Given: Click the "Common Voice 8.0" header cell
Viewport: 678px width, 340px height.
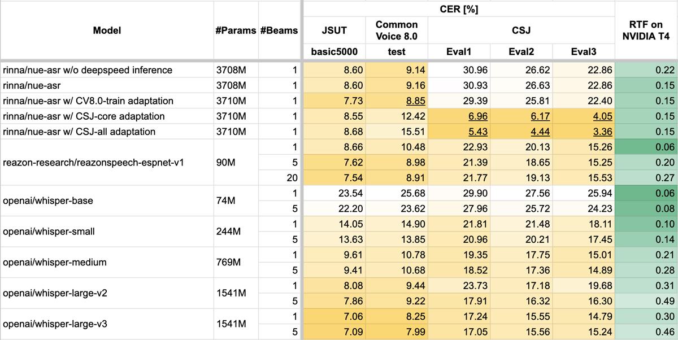Looking at the screenshot, I should click(397, 30).
